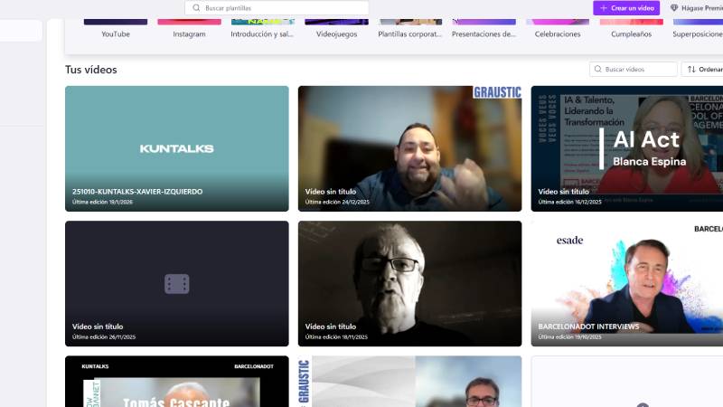
Task: Open the 251010-KUNTALKS-XAVIER-IZQUIERDO video
Action: click(x=177, y=148)
